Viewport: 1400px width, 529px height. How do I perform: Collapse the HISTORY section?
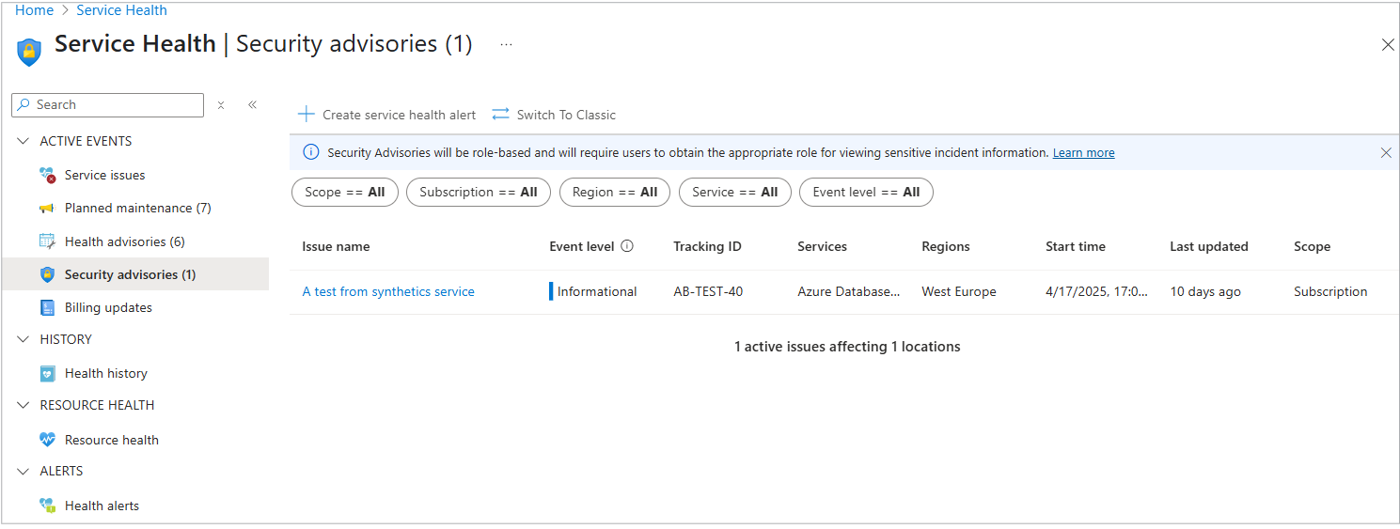click(x=24, y=339)
